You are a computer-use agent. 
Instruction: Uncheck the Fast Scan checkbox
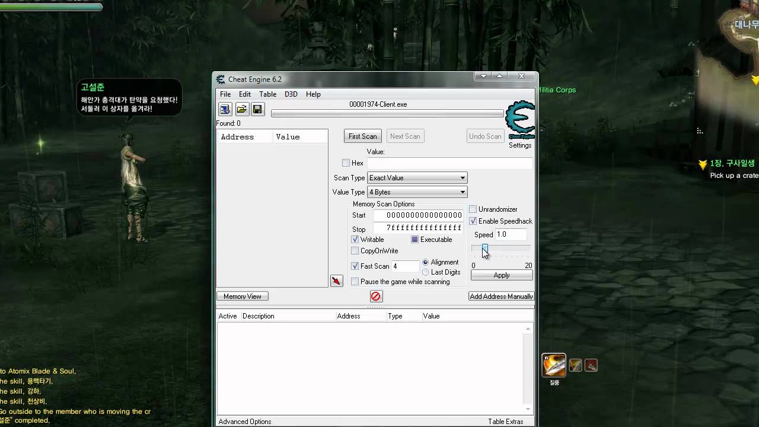click(x=355, y=266)
